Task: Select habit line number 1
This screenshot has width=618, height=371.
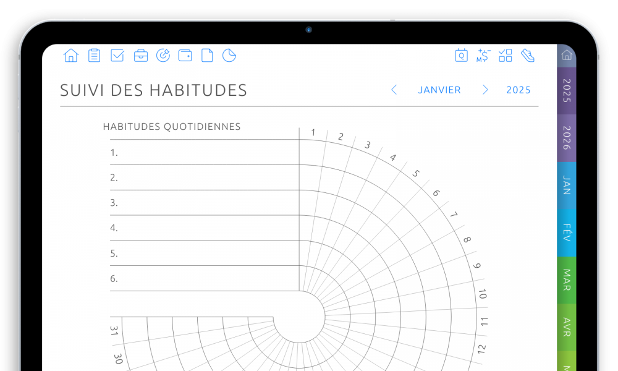Action: 205,152
